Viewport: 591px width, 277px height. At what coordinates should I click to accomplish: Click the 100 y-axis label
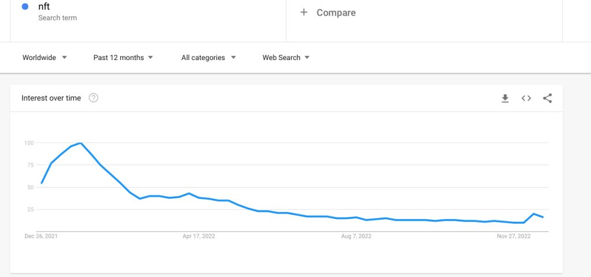tap(29, 143)
